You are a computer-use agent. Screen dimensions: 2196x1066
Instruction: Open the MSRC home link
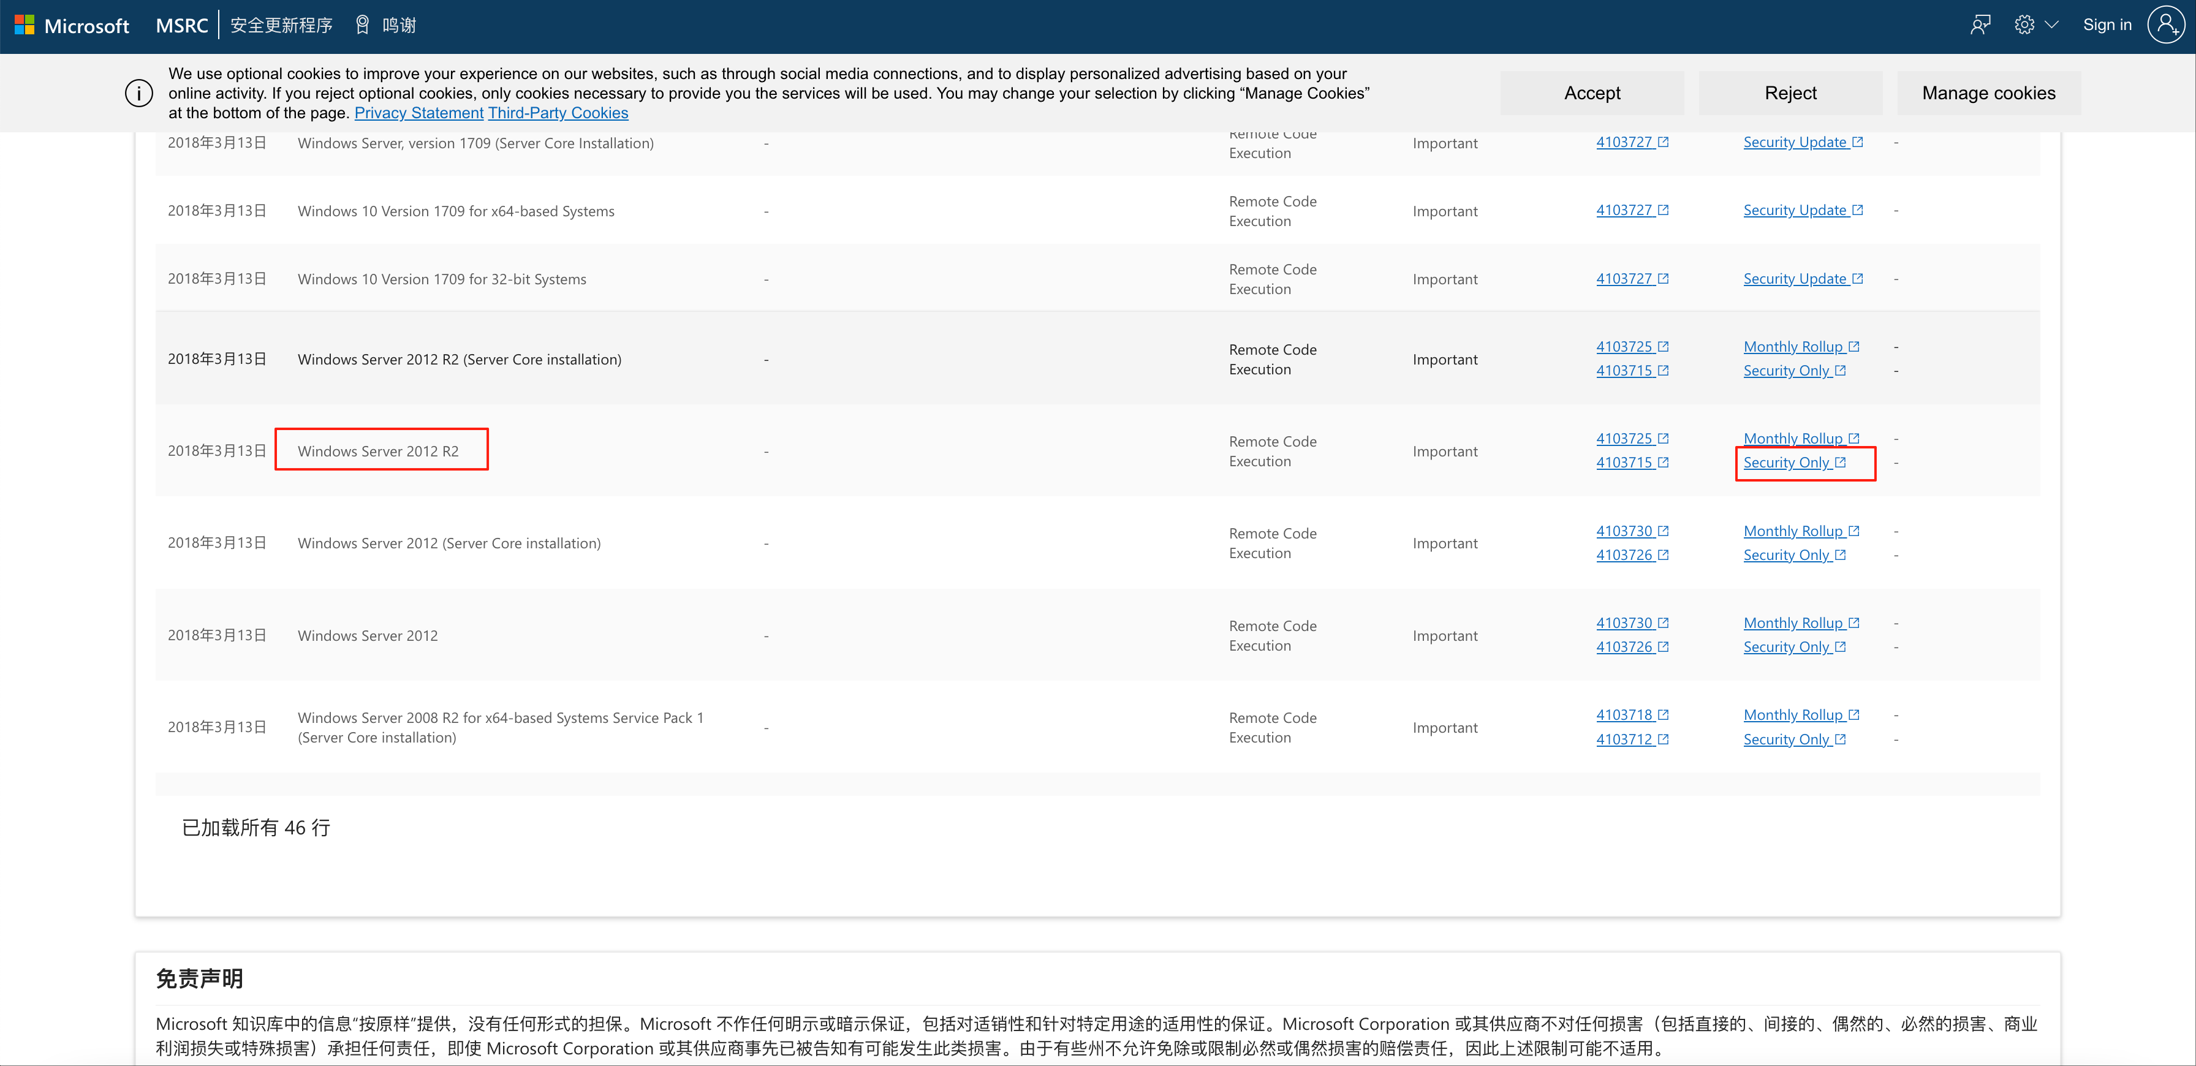coord(181,26)
